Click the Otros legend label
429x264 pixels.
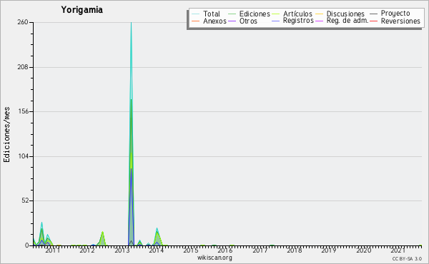point(248,21)
